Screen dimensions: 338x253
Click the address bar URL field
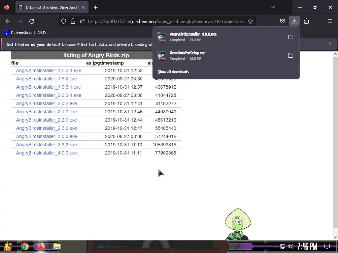click(x=166, y=21)
